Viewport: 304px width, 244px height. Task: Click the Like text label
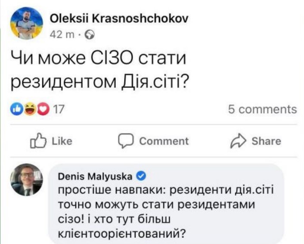[62, 141]
